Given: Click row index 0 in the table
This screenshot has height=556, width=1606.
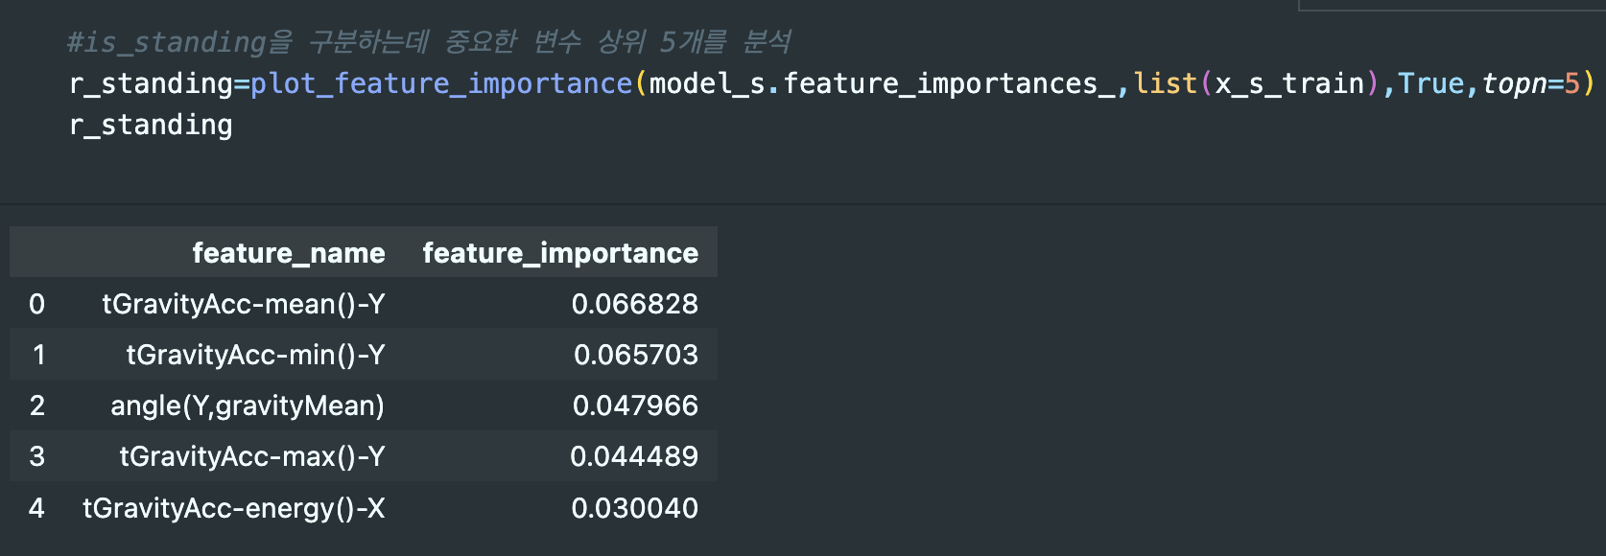Looking at the screenshot, I should (37, 304).
